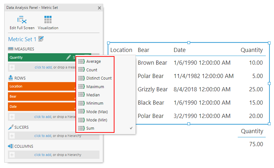Click plus button under Rows
Viewport: 274px width, 168px height.
point(12,117)
